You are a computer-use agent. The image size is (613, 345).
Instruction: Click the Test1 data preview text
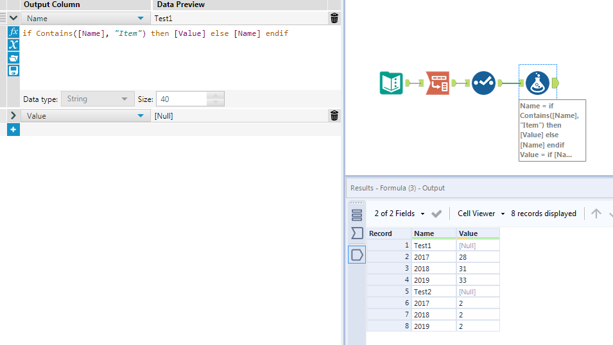click(x=164, y=19)
